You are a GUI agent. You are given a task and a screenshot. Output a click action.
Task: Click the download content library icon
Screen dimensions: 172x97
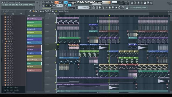coord(127,8)
